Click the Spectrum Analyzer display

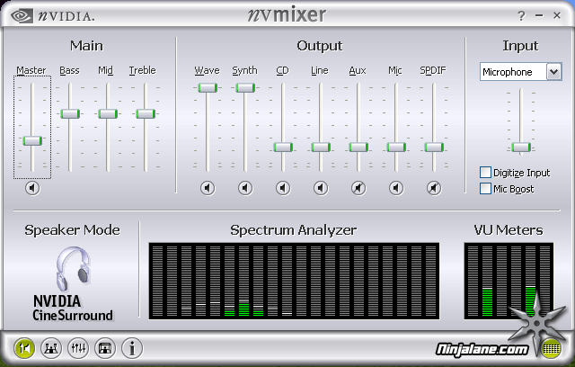point(294,280)
